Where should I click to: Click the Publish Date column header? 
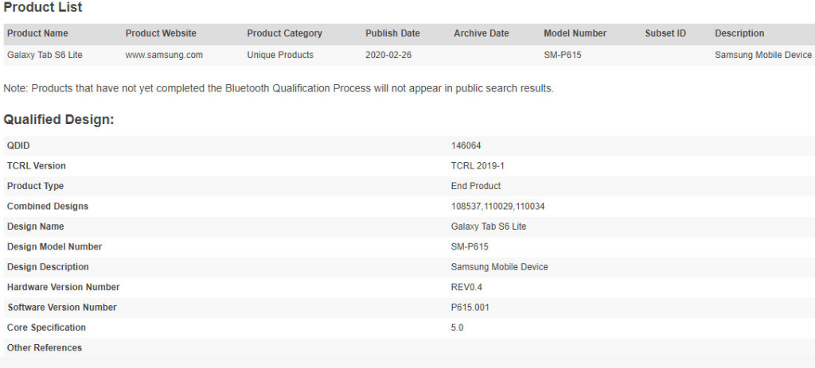(x=392, y=33)
